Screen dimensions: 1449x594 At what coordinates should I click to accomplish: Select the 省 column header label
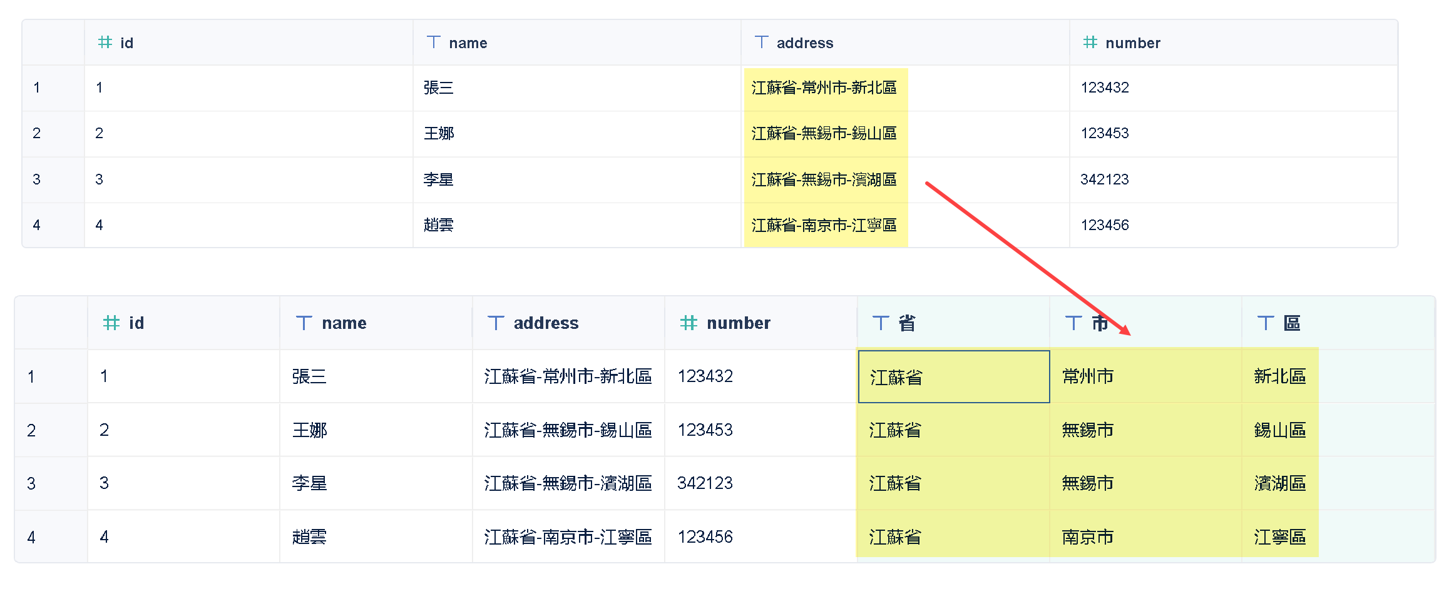[x=907, y=323]
